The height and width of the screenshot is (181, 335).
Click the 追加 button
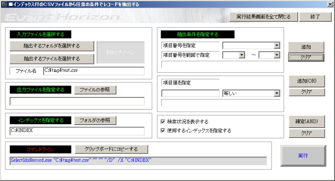click(306, 47)
